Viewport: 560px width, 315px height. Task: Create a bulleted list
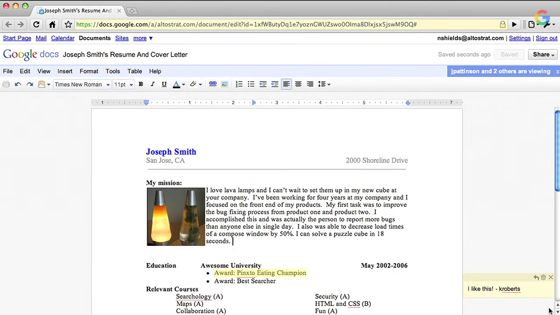[251, 84]
